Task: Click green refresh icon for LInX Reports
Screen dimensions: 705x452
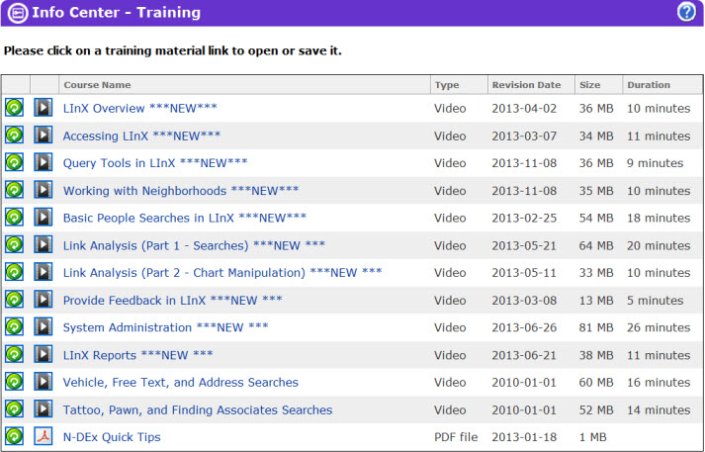Action: (14, 355)
